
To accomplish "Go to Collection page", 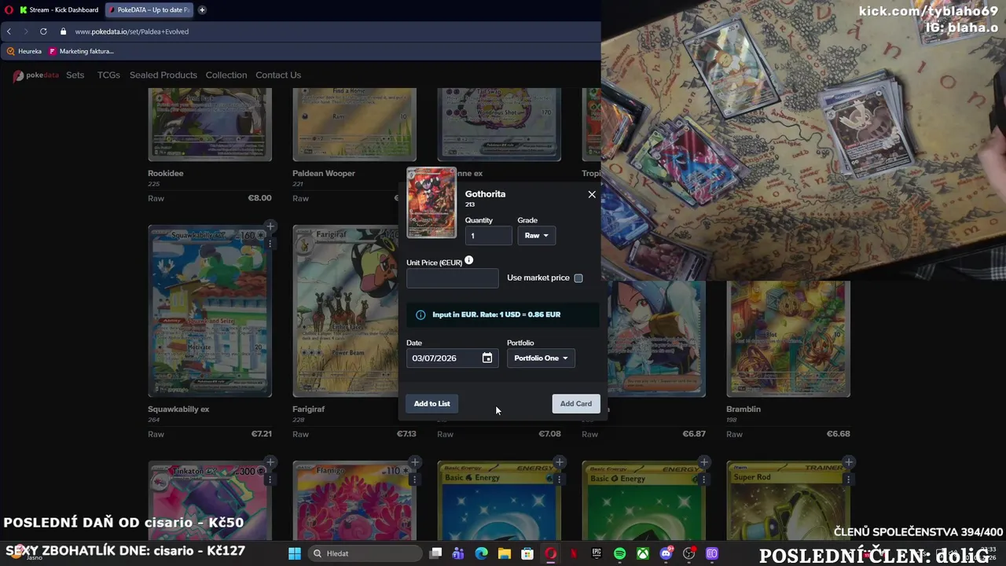I will pyautogui.click(x=226, y=75).
